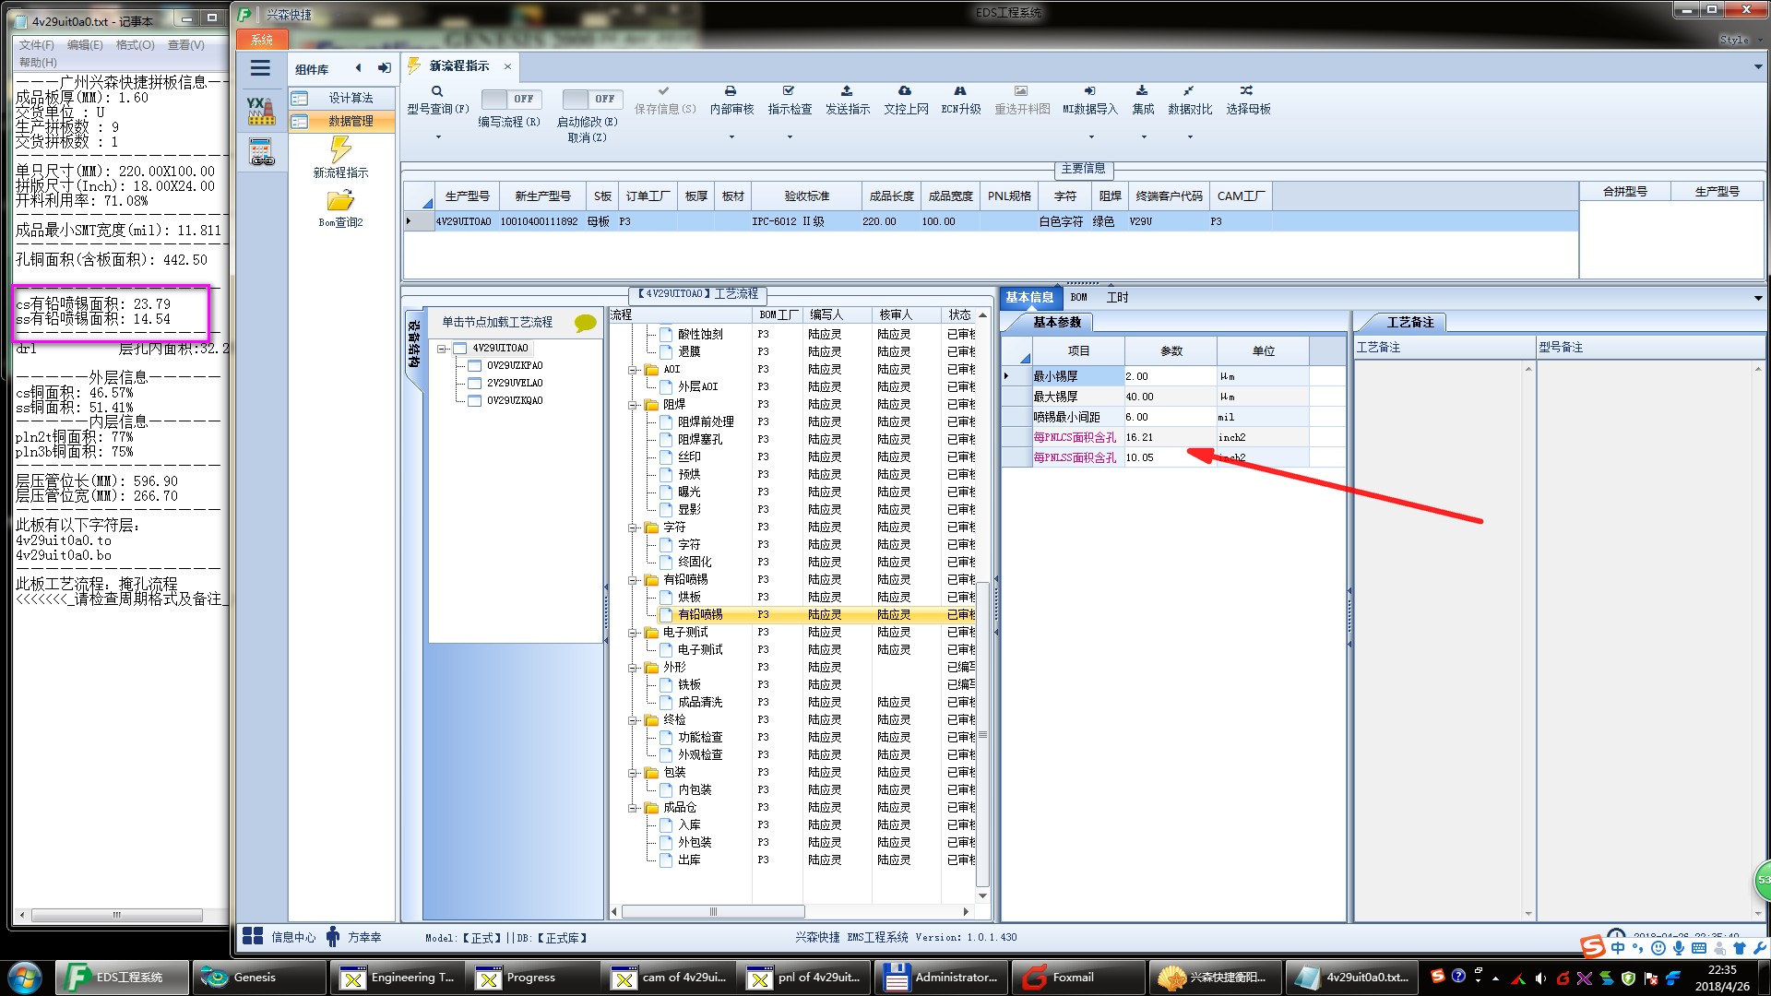Collapse 有铅喷锡 folder in process tree
This screenshot has width=1771, height=996.
(635, 580)
